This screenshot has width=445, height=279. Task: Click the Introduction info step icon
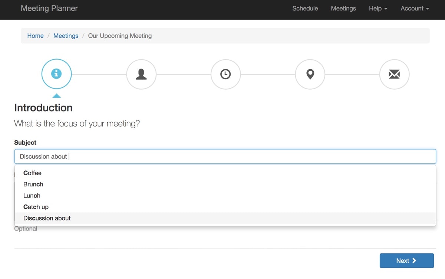coord(56,74)
